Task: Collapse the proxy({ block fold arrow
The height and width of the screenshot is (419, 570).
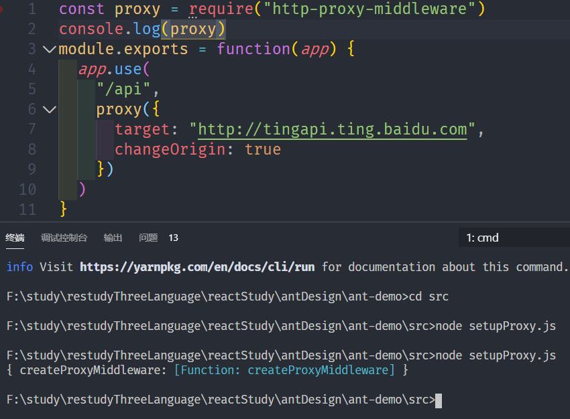Action: pos(50,109)
